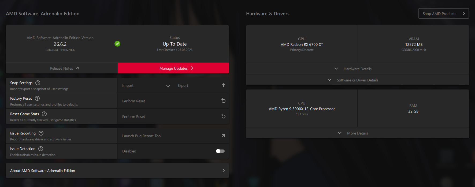Click the '12 Cores' text
Image resolution: width=475 pixels, height=187 pixels.
click(x=302, y=114)
